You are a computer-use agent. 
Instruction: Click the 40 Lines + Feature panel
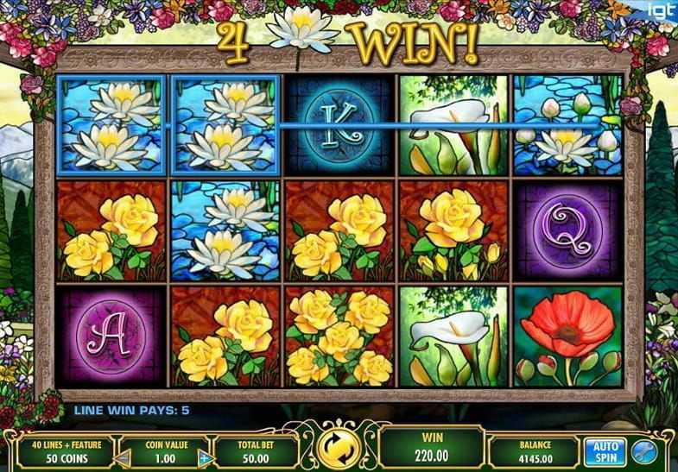[x=67, y=451]
